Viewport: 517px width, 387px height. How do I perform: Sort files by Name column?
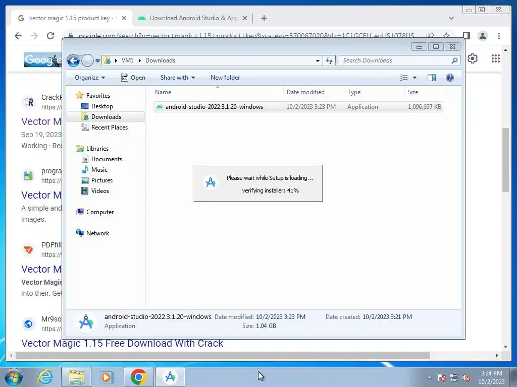218,92
